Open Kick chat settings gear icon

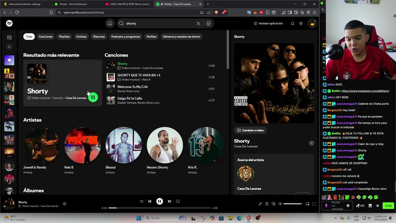(377, 206)
